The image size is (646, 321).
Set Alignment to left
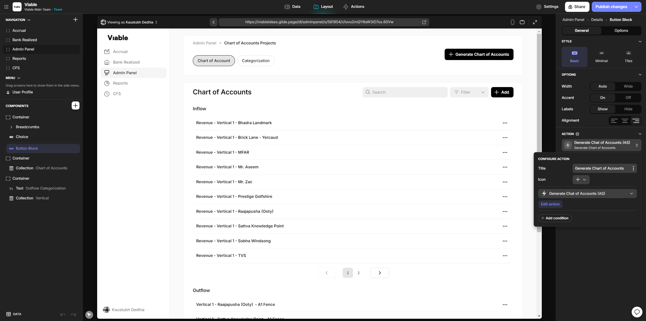pyautogui.click(x=614, y=121)
